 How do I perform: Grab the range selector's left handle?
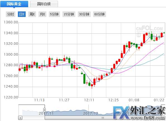pyautogui.click(x=45, y=110)
